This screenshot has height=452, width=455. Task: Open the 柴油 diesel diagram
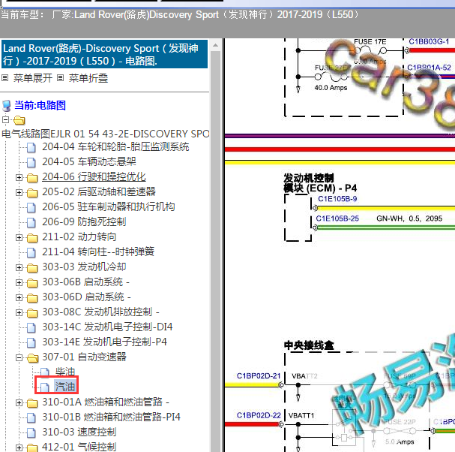[x=65, y=372]
